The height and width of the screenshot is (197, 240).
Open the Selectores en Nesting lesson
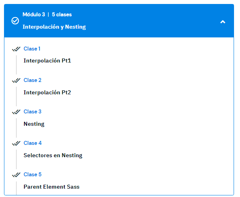(53, 155)
